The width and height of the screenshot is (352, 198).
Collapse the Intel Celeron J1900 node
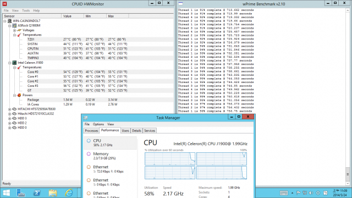10,63
